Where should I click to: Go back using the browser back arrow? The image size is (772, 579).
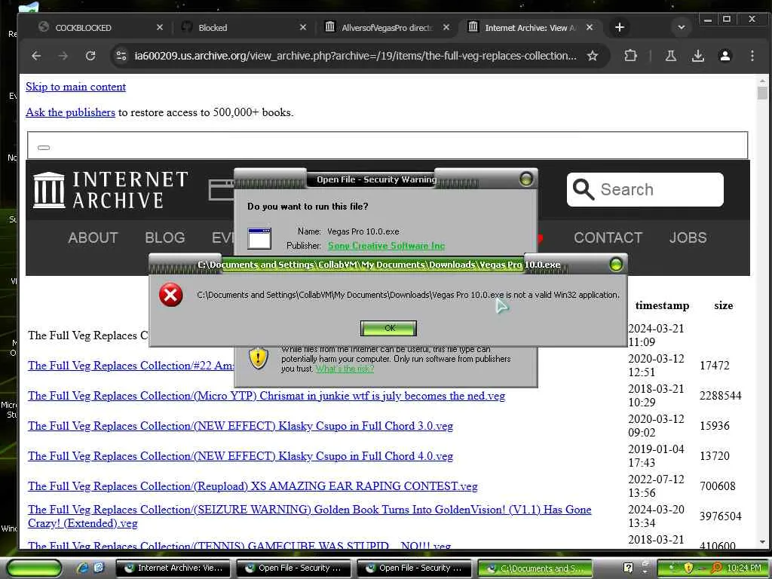(x=36, y=56)
